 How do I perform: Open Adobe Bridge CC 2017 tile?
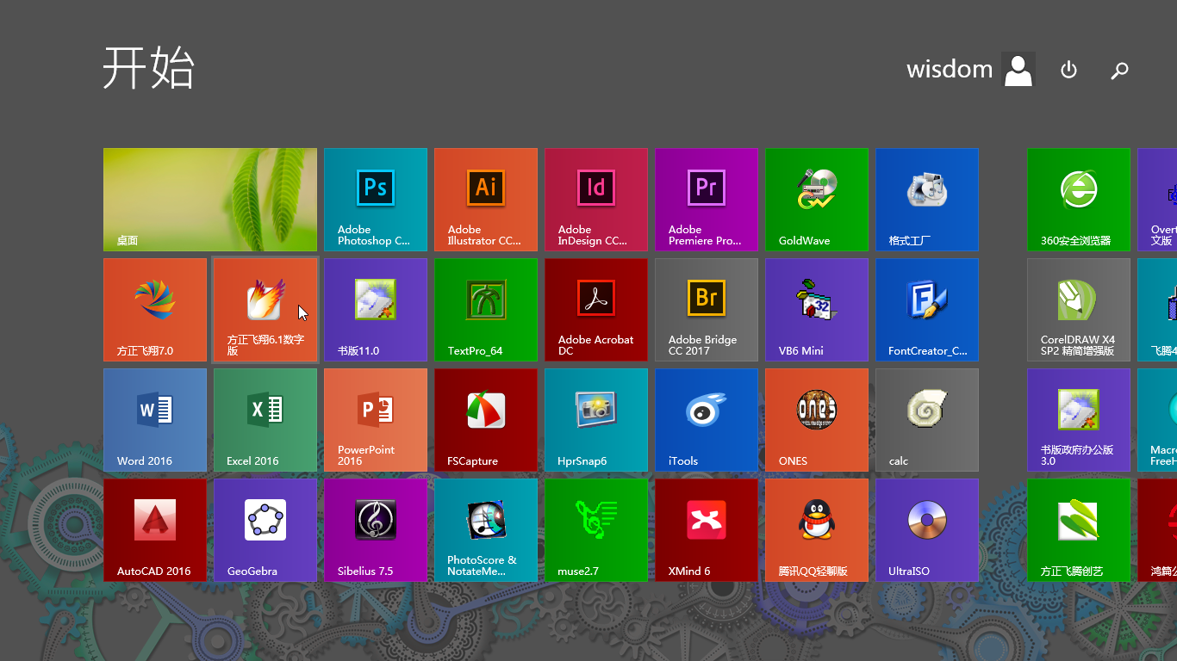click(x=707, y=310)
